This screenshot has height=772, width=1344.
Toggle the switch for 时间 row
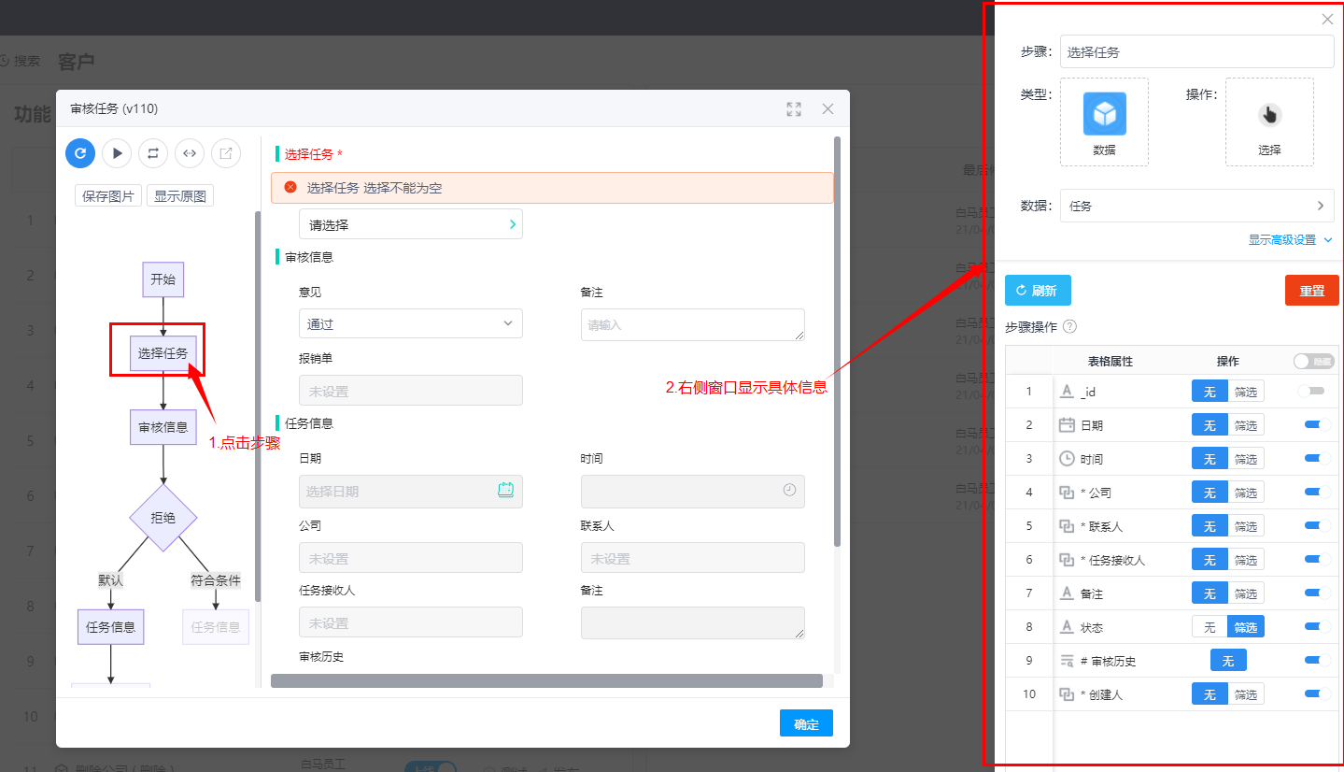(1318, 459)
